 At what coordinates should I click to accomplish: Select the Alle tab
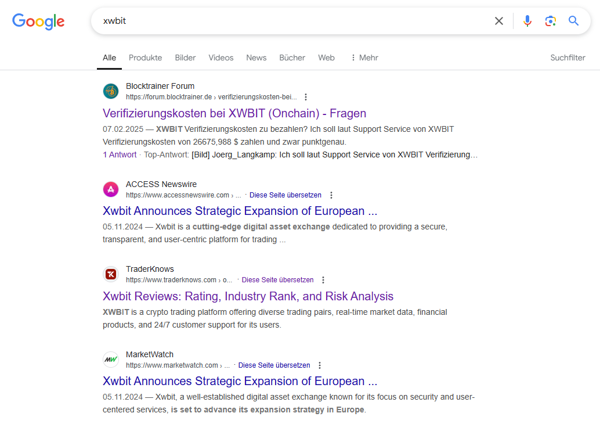tap(109, 58)
